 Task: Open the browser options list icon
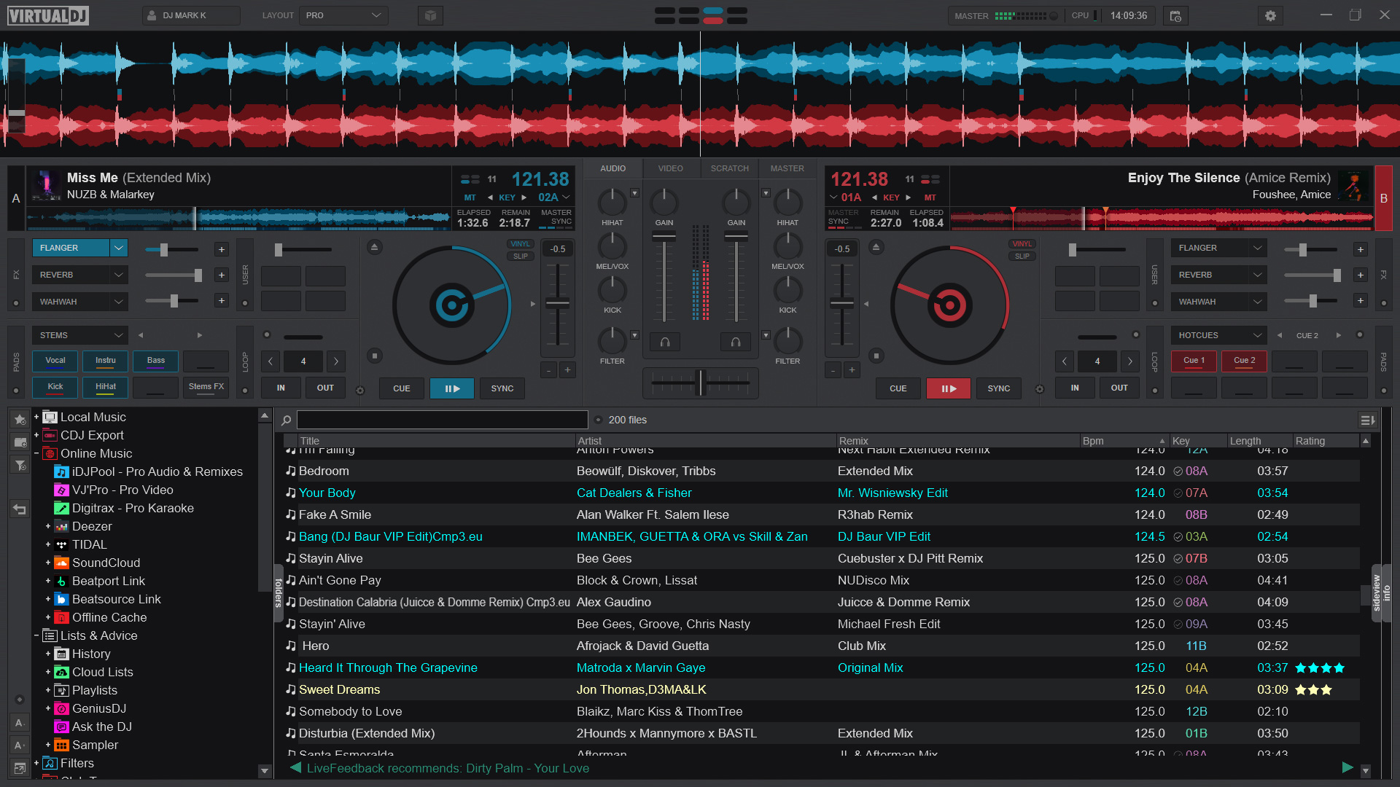1367,420
